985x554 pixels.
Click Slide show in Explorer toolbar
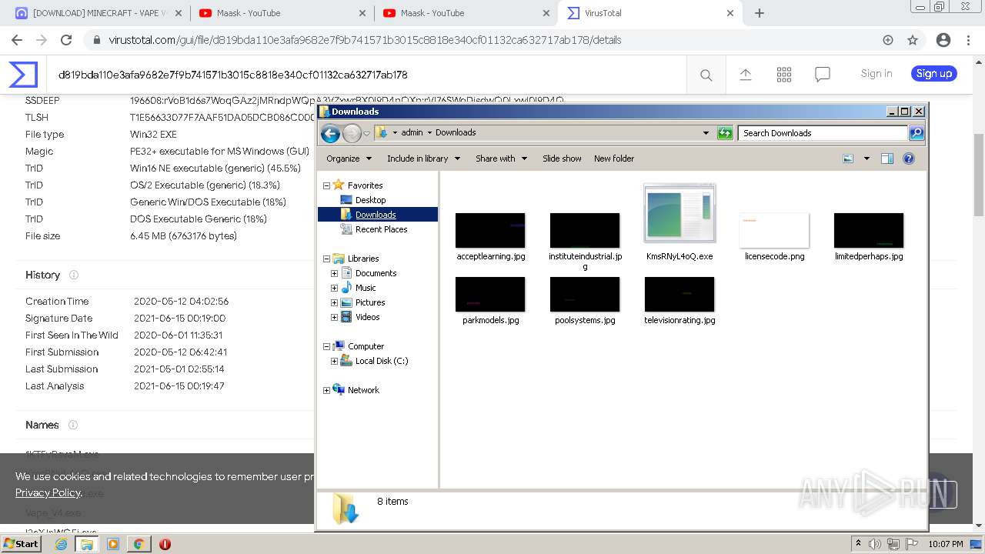coord(562,159)
